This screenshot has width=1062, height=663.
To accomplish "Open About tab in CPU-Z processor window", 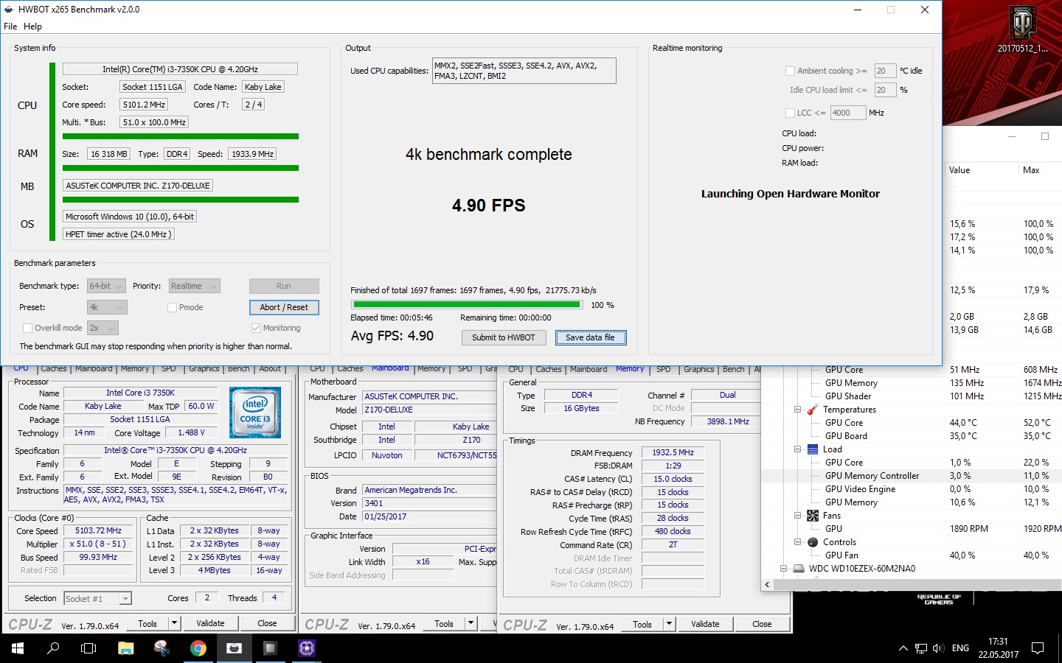I will coord(270,369).
